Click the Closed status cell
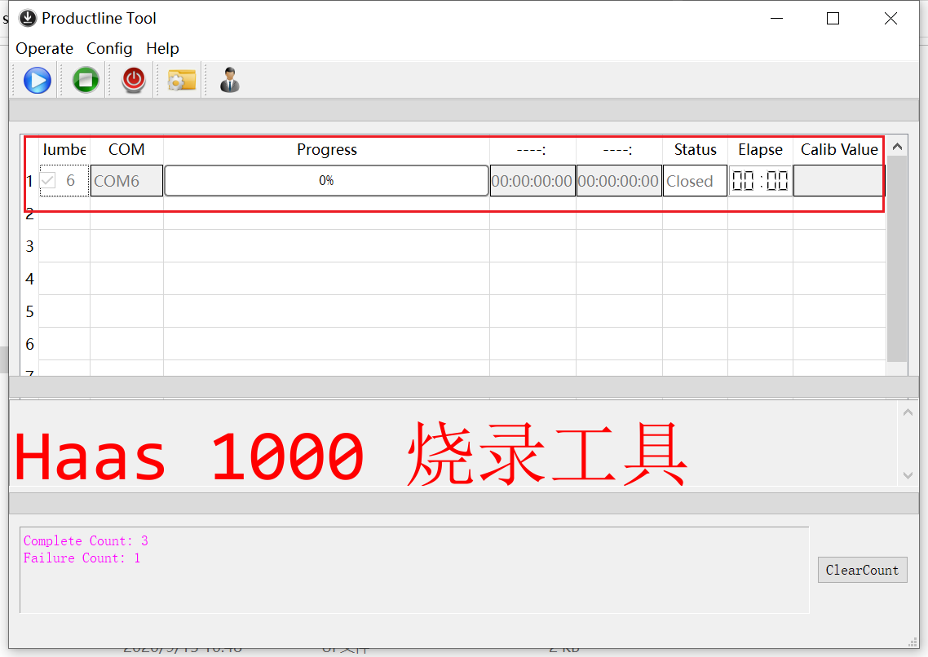The width and height of the screenshot is (928, 657). click(695, 180)
